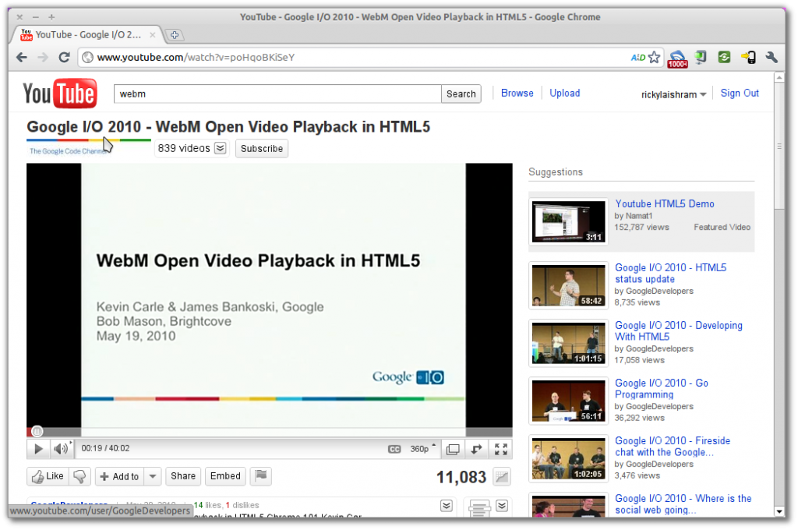This screenshot has width=798, height=530.
Task: Open Chrome's wrench settings menu
Action: 772,57
